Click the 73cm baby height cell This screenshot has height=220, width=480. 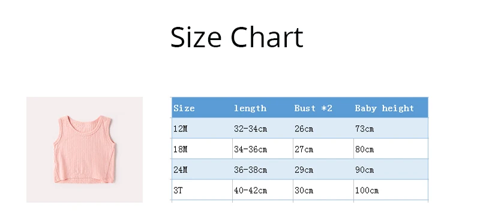pos(391,128)
